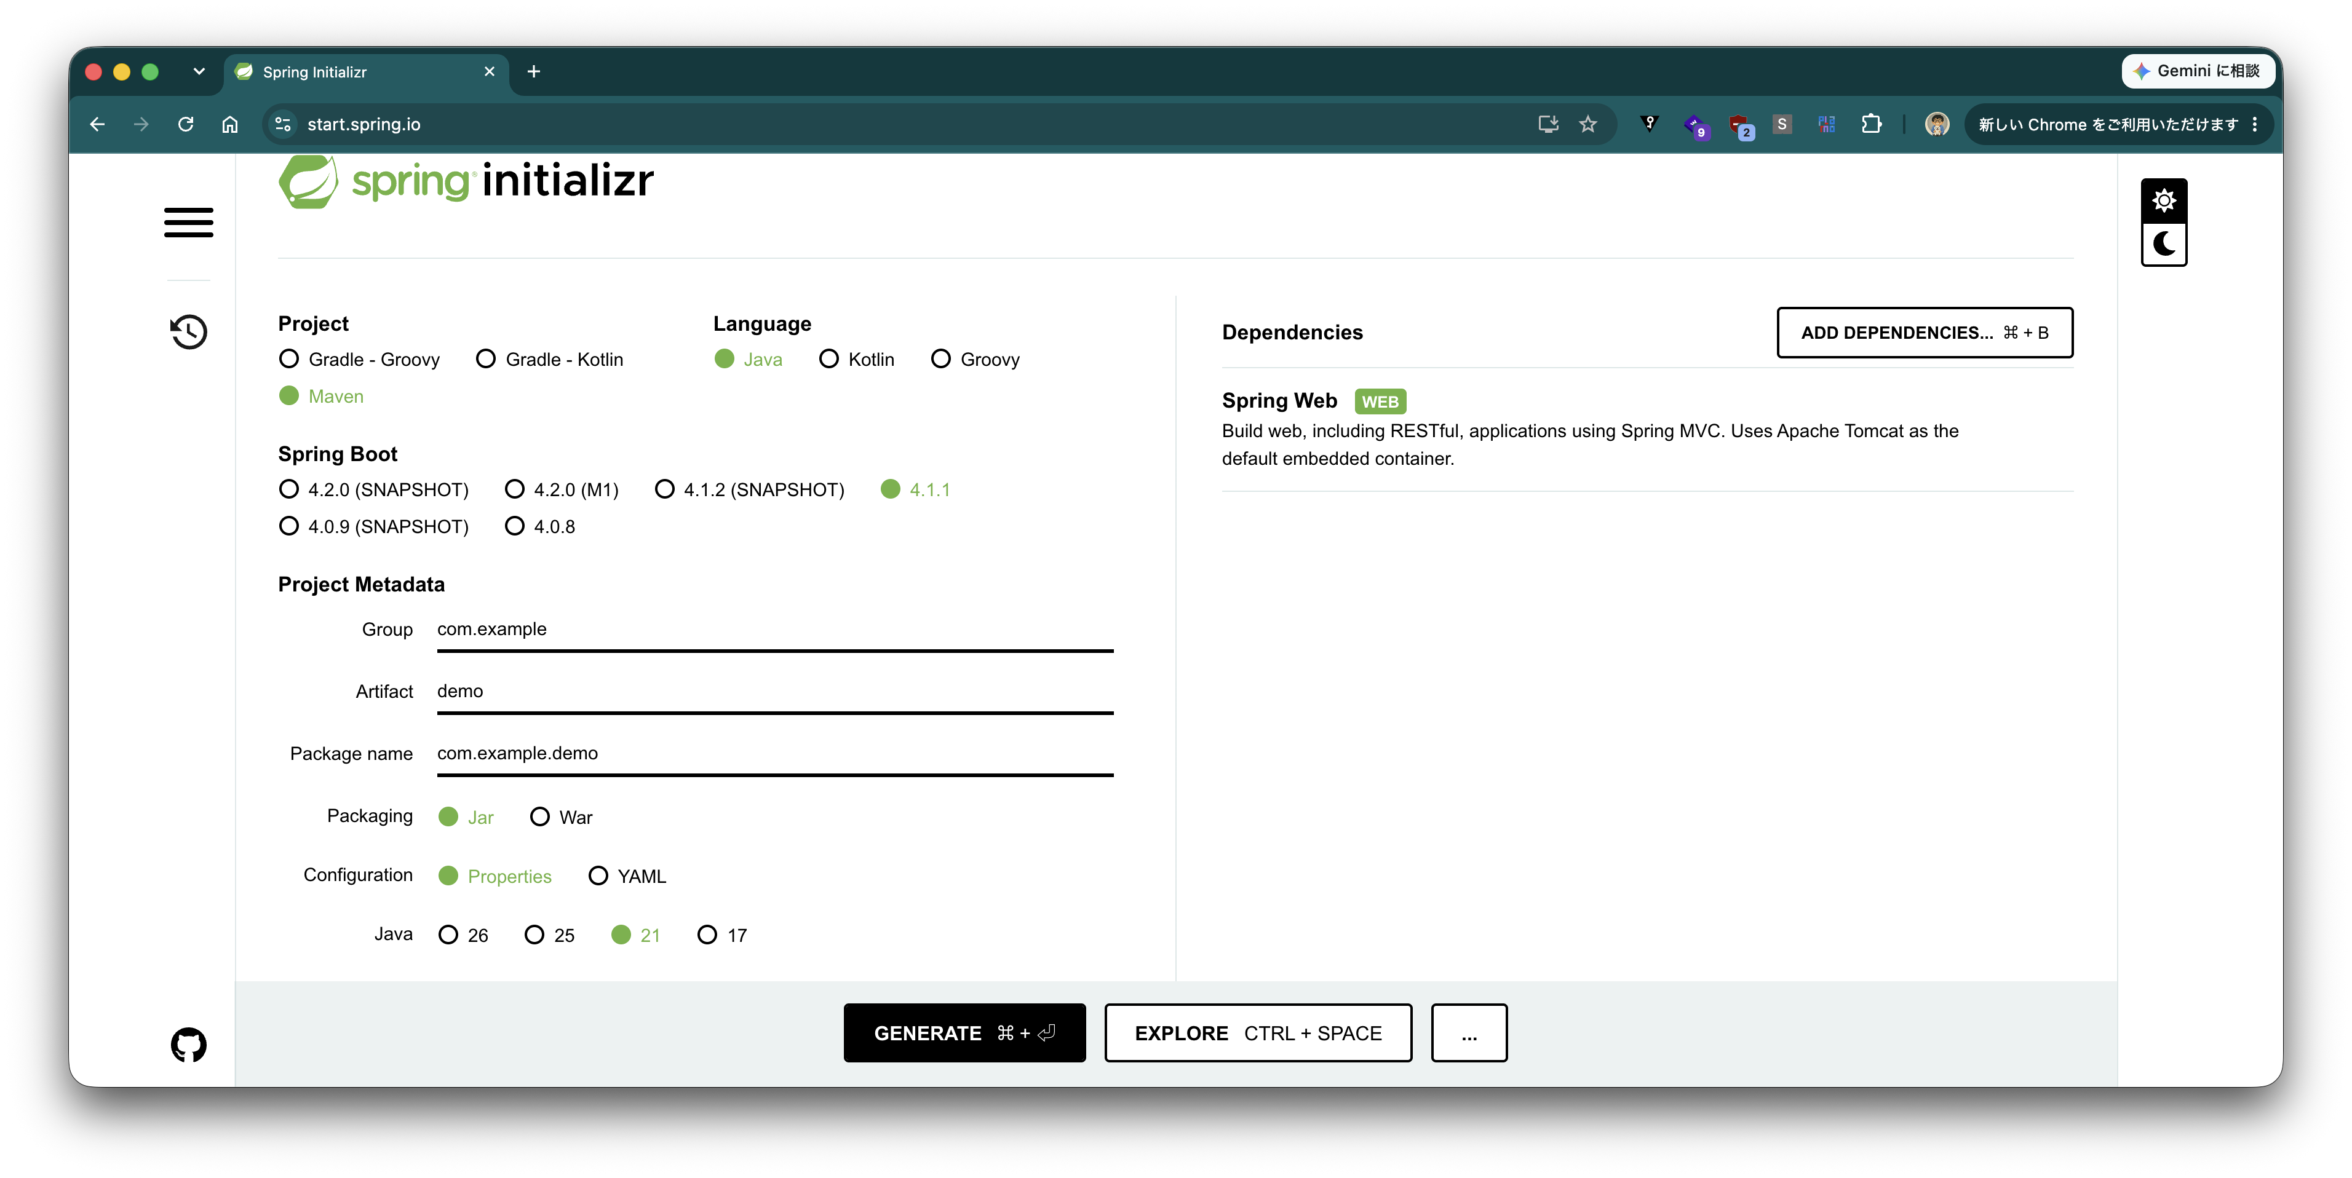
Task: Click the gray S extension icon
Action: [x=1781, y=124]
